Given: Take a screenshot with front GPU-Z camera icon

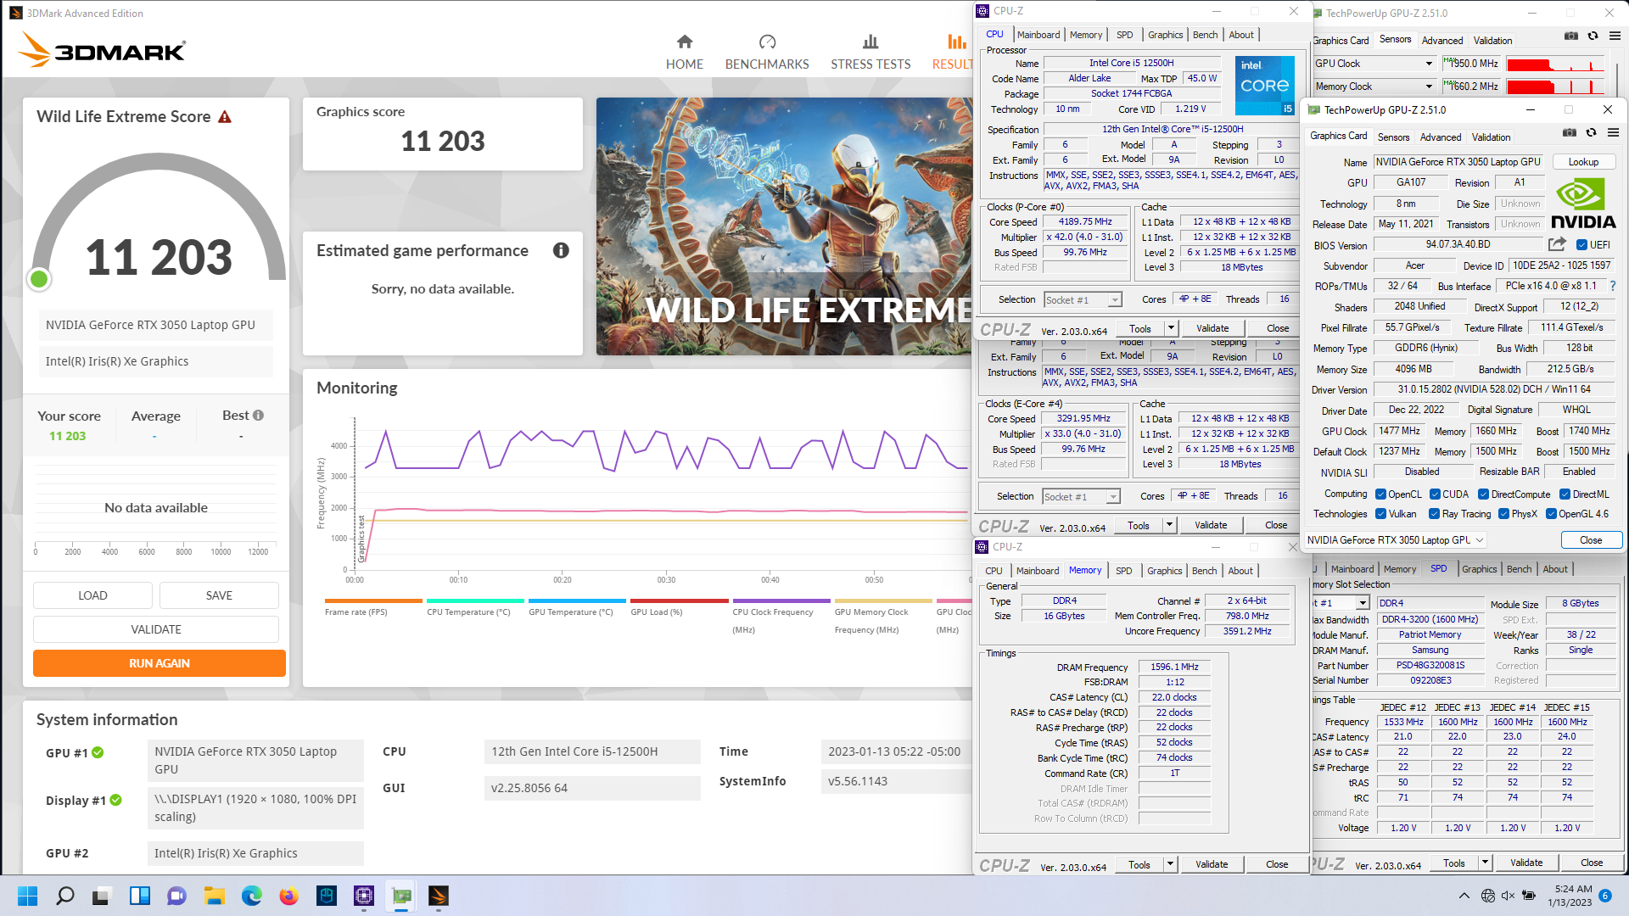Looking at the screenshot, I should 1570,132.
